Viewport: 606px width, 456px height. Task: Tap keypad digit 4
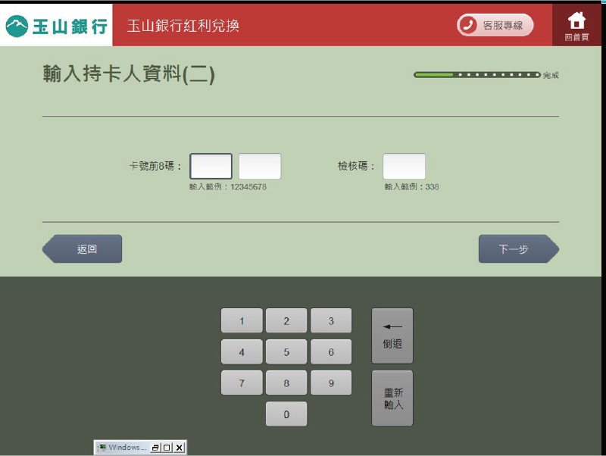[242, 351]
